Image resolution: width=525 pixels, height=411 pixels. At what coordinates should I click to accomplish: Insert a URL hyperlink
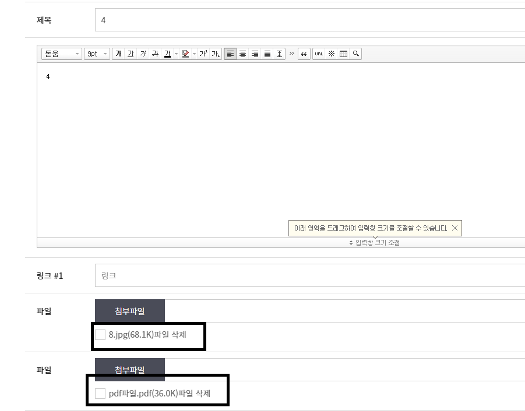tap(319, 54)
